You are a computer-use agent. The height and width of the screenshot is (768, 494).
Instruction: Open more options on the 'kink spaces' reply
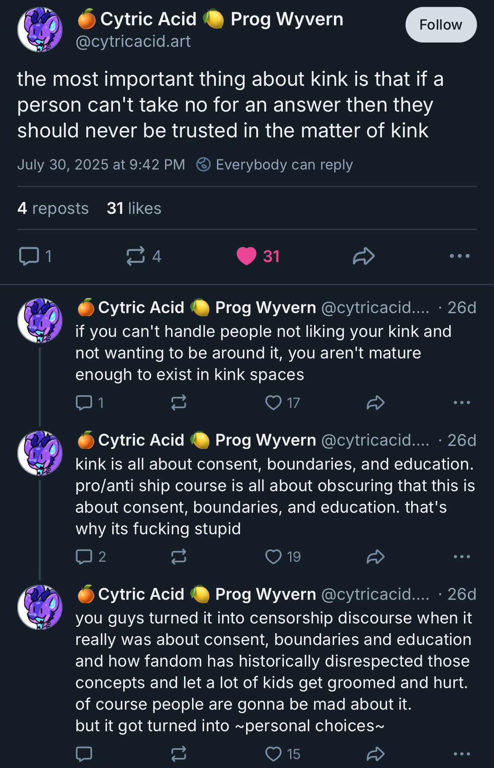point(461,403)
